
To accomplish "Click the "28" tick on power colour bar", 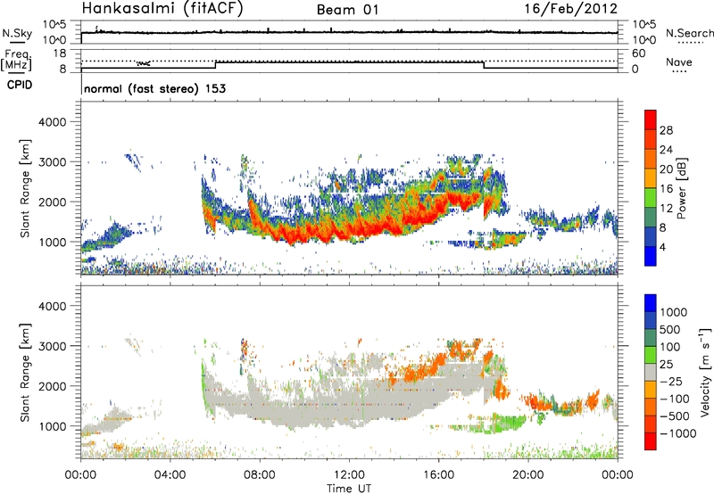I will point(666,130).
